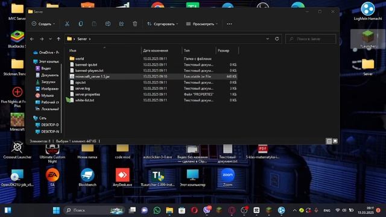The image size is (386, 217).
Task: Open Изображения in the sidebar
Action: pyautogui.click(x=47, y=89)
